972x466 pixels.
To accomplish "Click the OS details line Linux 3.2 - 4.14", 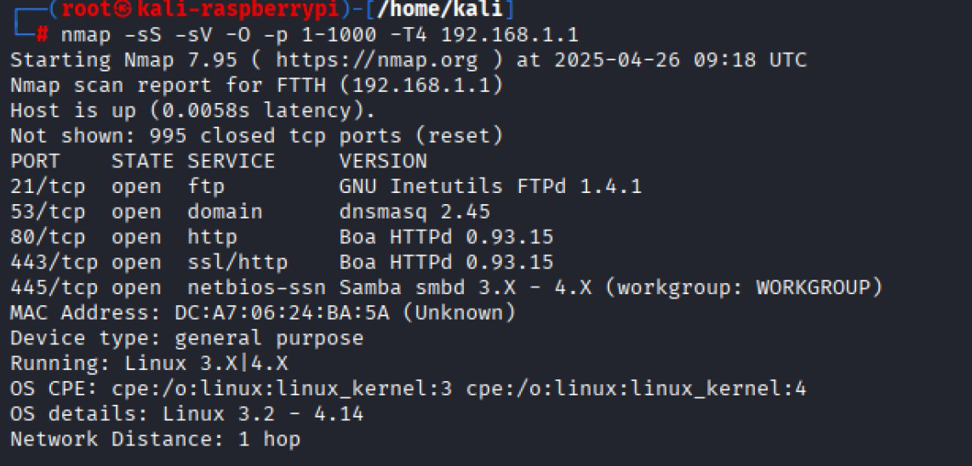I will pyautogui.click(x=186, y=414).
